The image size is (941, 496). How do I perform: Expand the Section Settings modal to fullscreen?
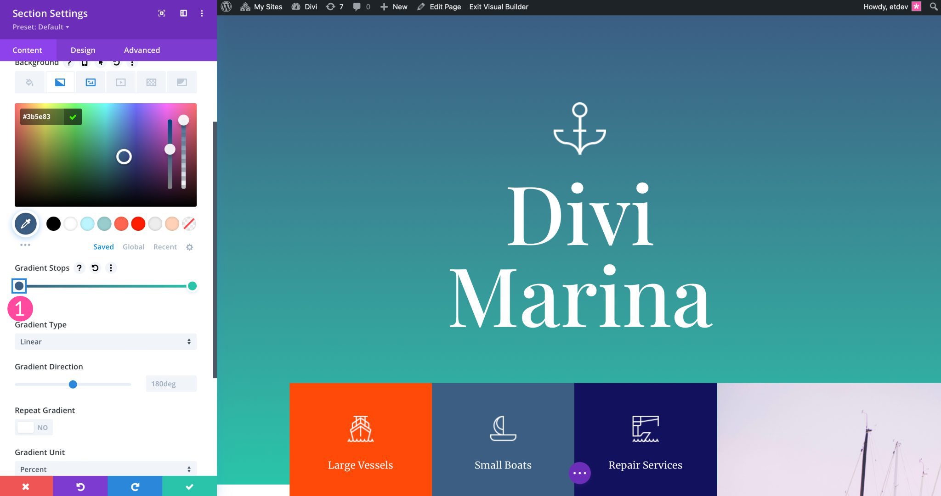click(162, 13)
